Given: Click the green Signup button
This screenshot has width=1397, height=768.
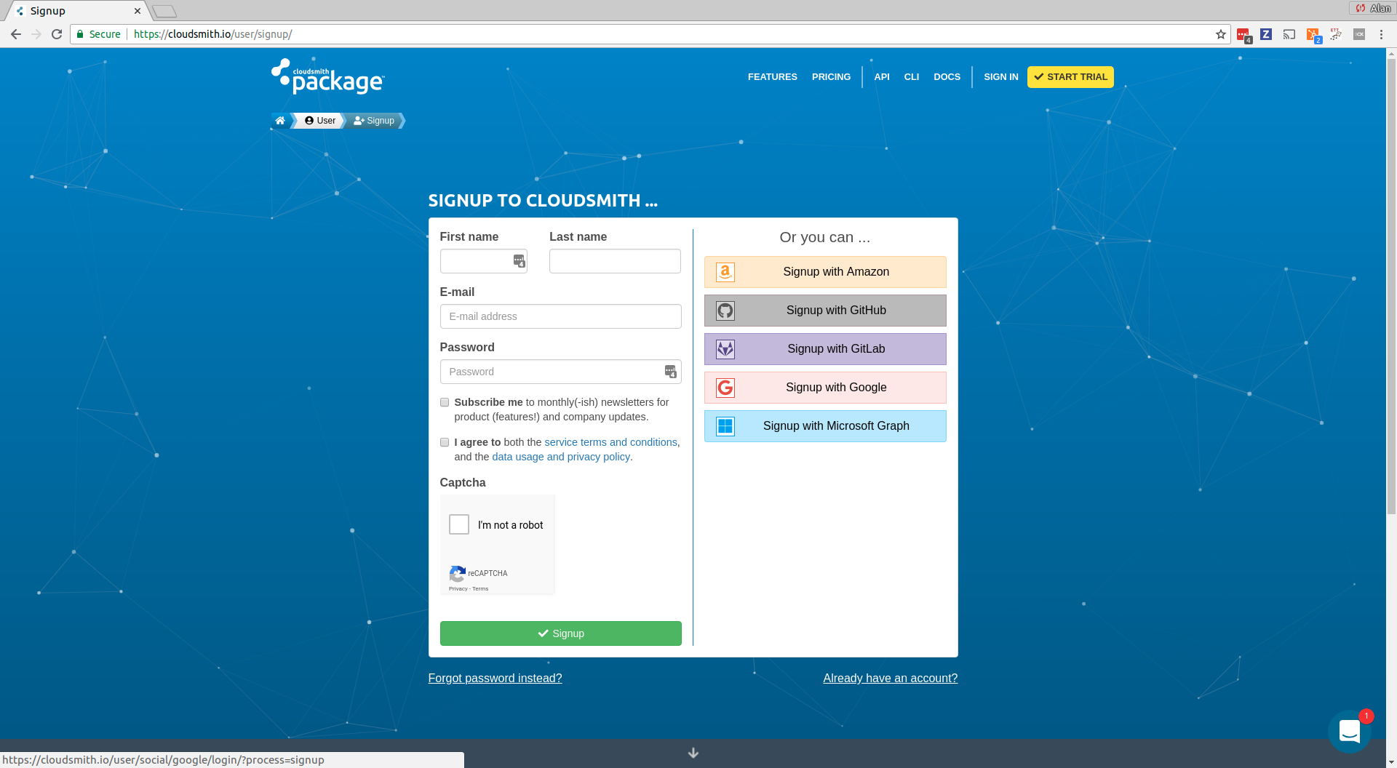Looking at the screenshot, I should click(x=561, y=633).
